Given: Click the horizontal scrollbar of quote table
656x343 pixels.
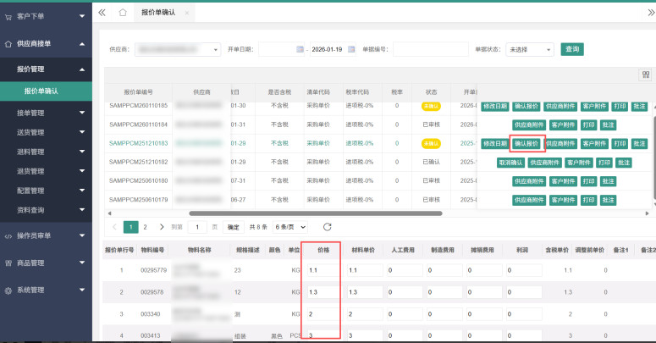Looking at the screenshot, I should (316, 213).
